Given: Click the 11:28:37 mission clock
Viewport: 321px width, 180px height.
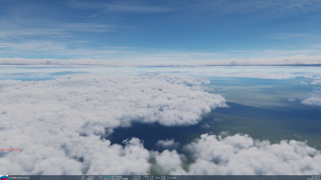Looking at the screenshot, I should tap(316, 176).
